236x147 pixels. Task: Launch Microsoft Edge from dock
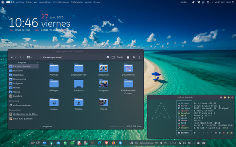tap(99, 143)
